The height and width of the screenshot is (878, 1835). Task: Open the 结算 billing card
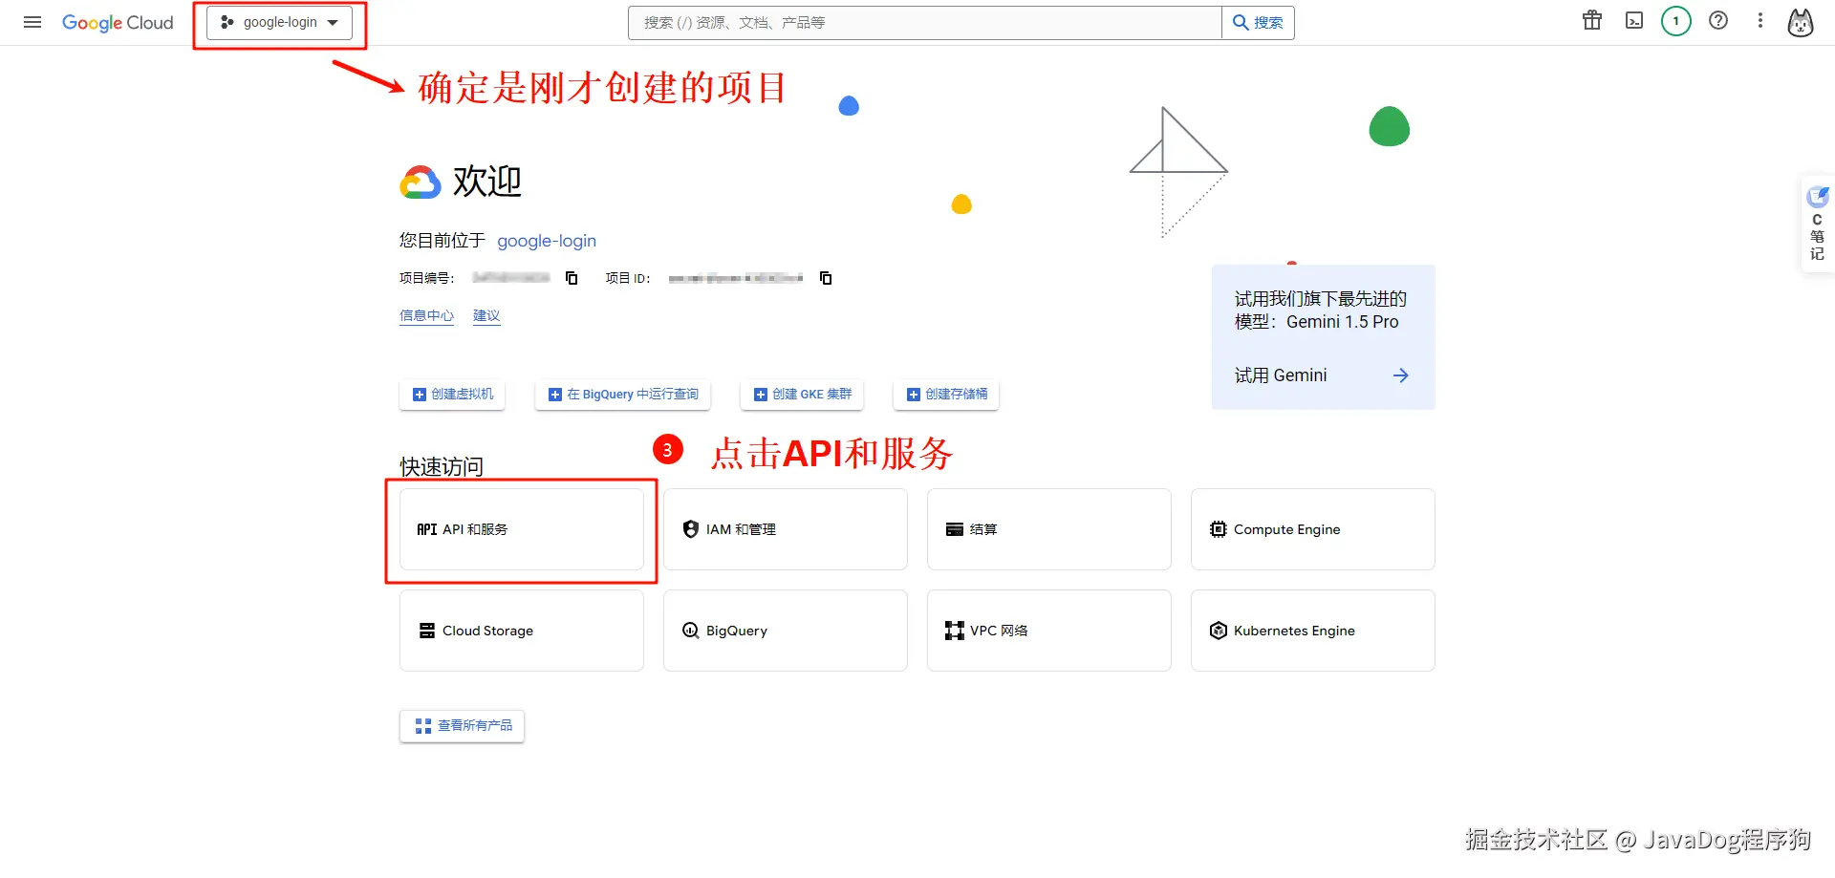(1049, 529)
